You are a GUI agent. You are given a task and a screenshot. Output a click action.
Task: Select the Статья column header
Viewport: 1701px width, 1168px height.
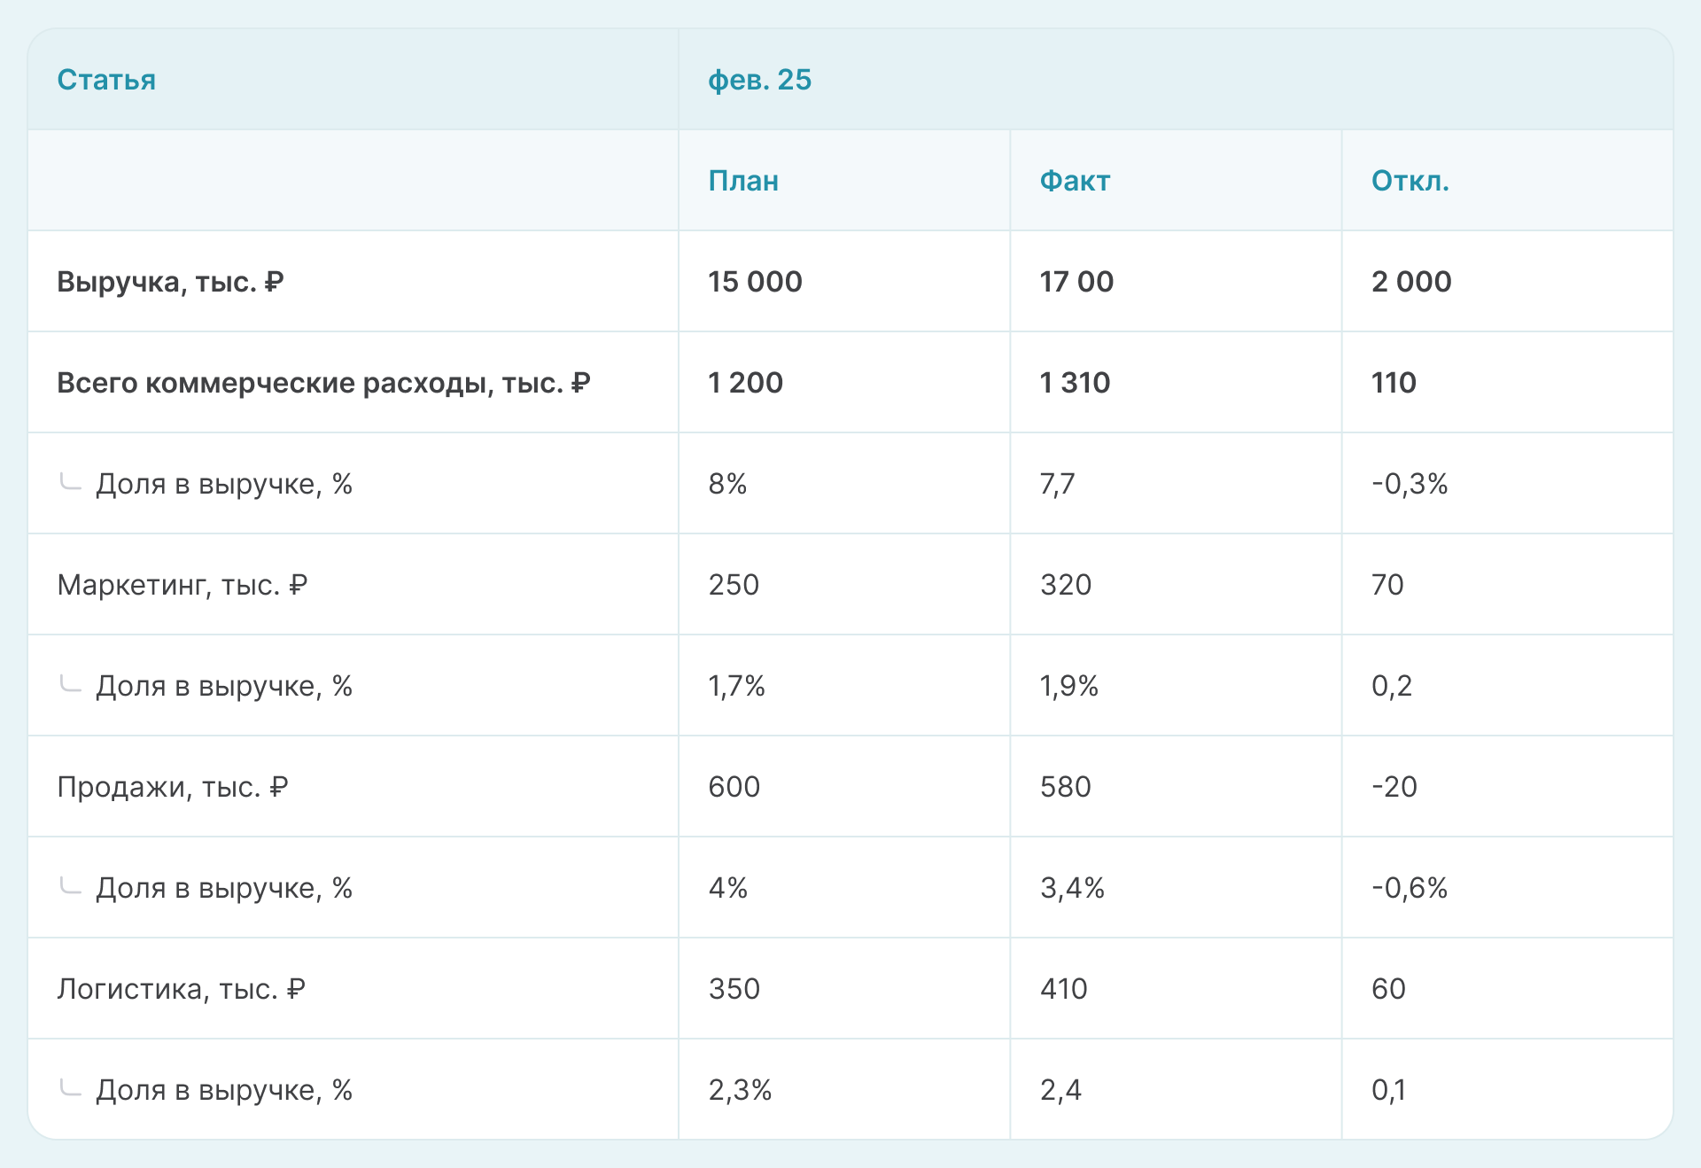[x=106, y=80]
